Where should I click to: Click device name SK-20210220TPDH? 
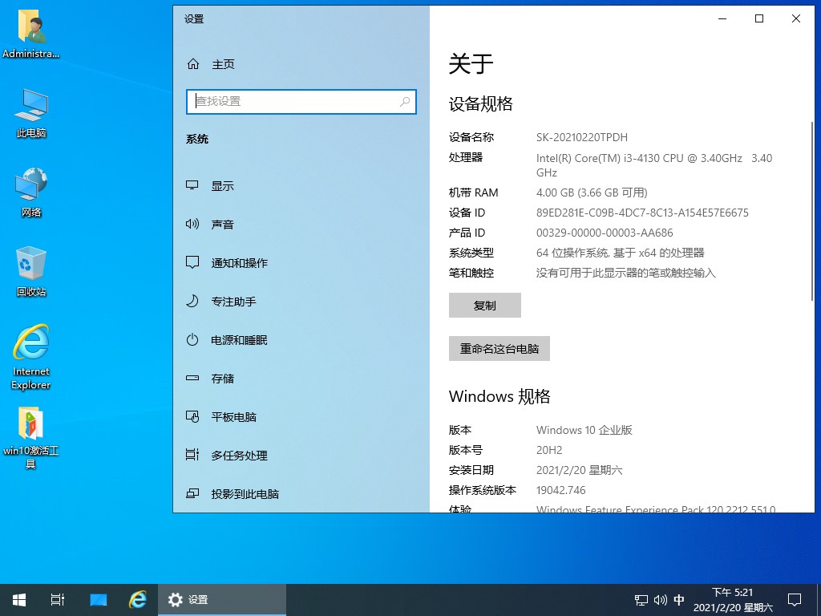point(582,137)
